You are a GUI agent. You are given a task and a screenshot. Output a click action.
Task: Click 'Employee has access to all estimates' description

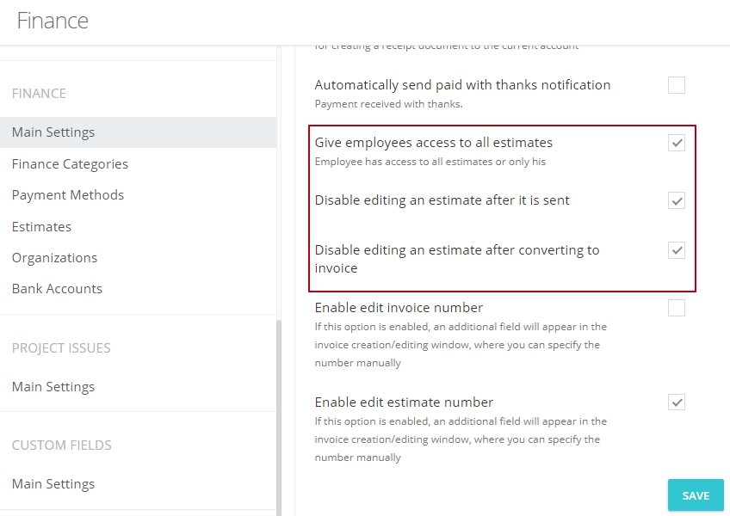pos(430,162)
